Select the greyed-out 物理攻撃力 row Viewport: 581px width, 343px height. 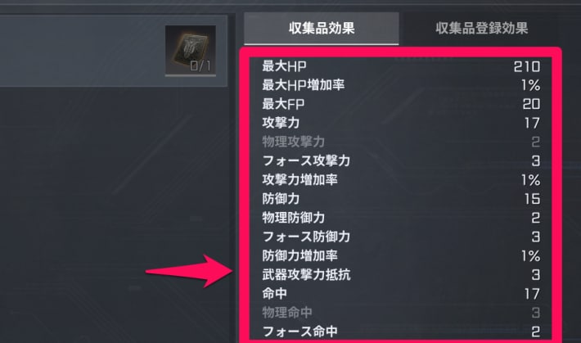[x=400, y=142]
